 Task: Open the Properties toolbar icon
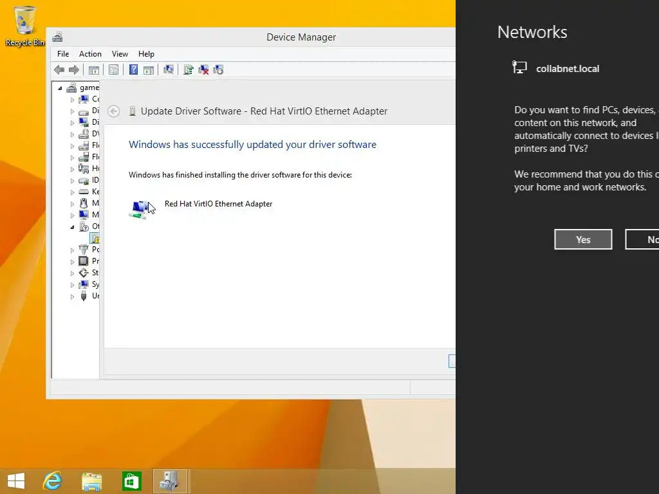click(113, 69)
